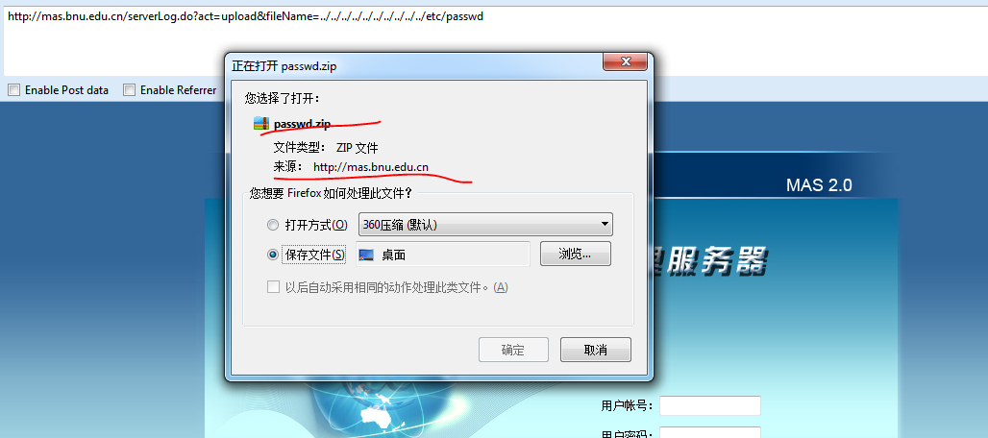Click the 用户密码 password input field
The width and height of the screenshot is (988, 438).
(x=710, y=433)
